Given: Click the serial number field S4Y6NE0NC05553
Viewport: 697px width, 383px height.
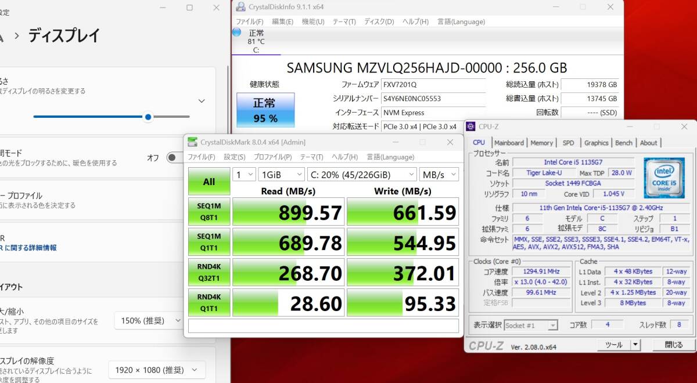Looking at the screenshot, I should (433, 99).
